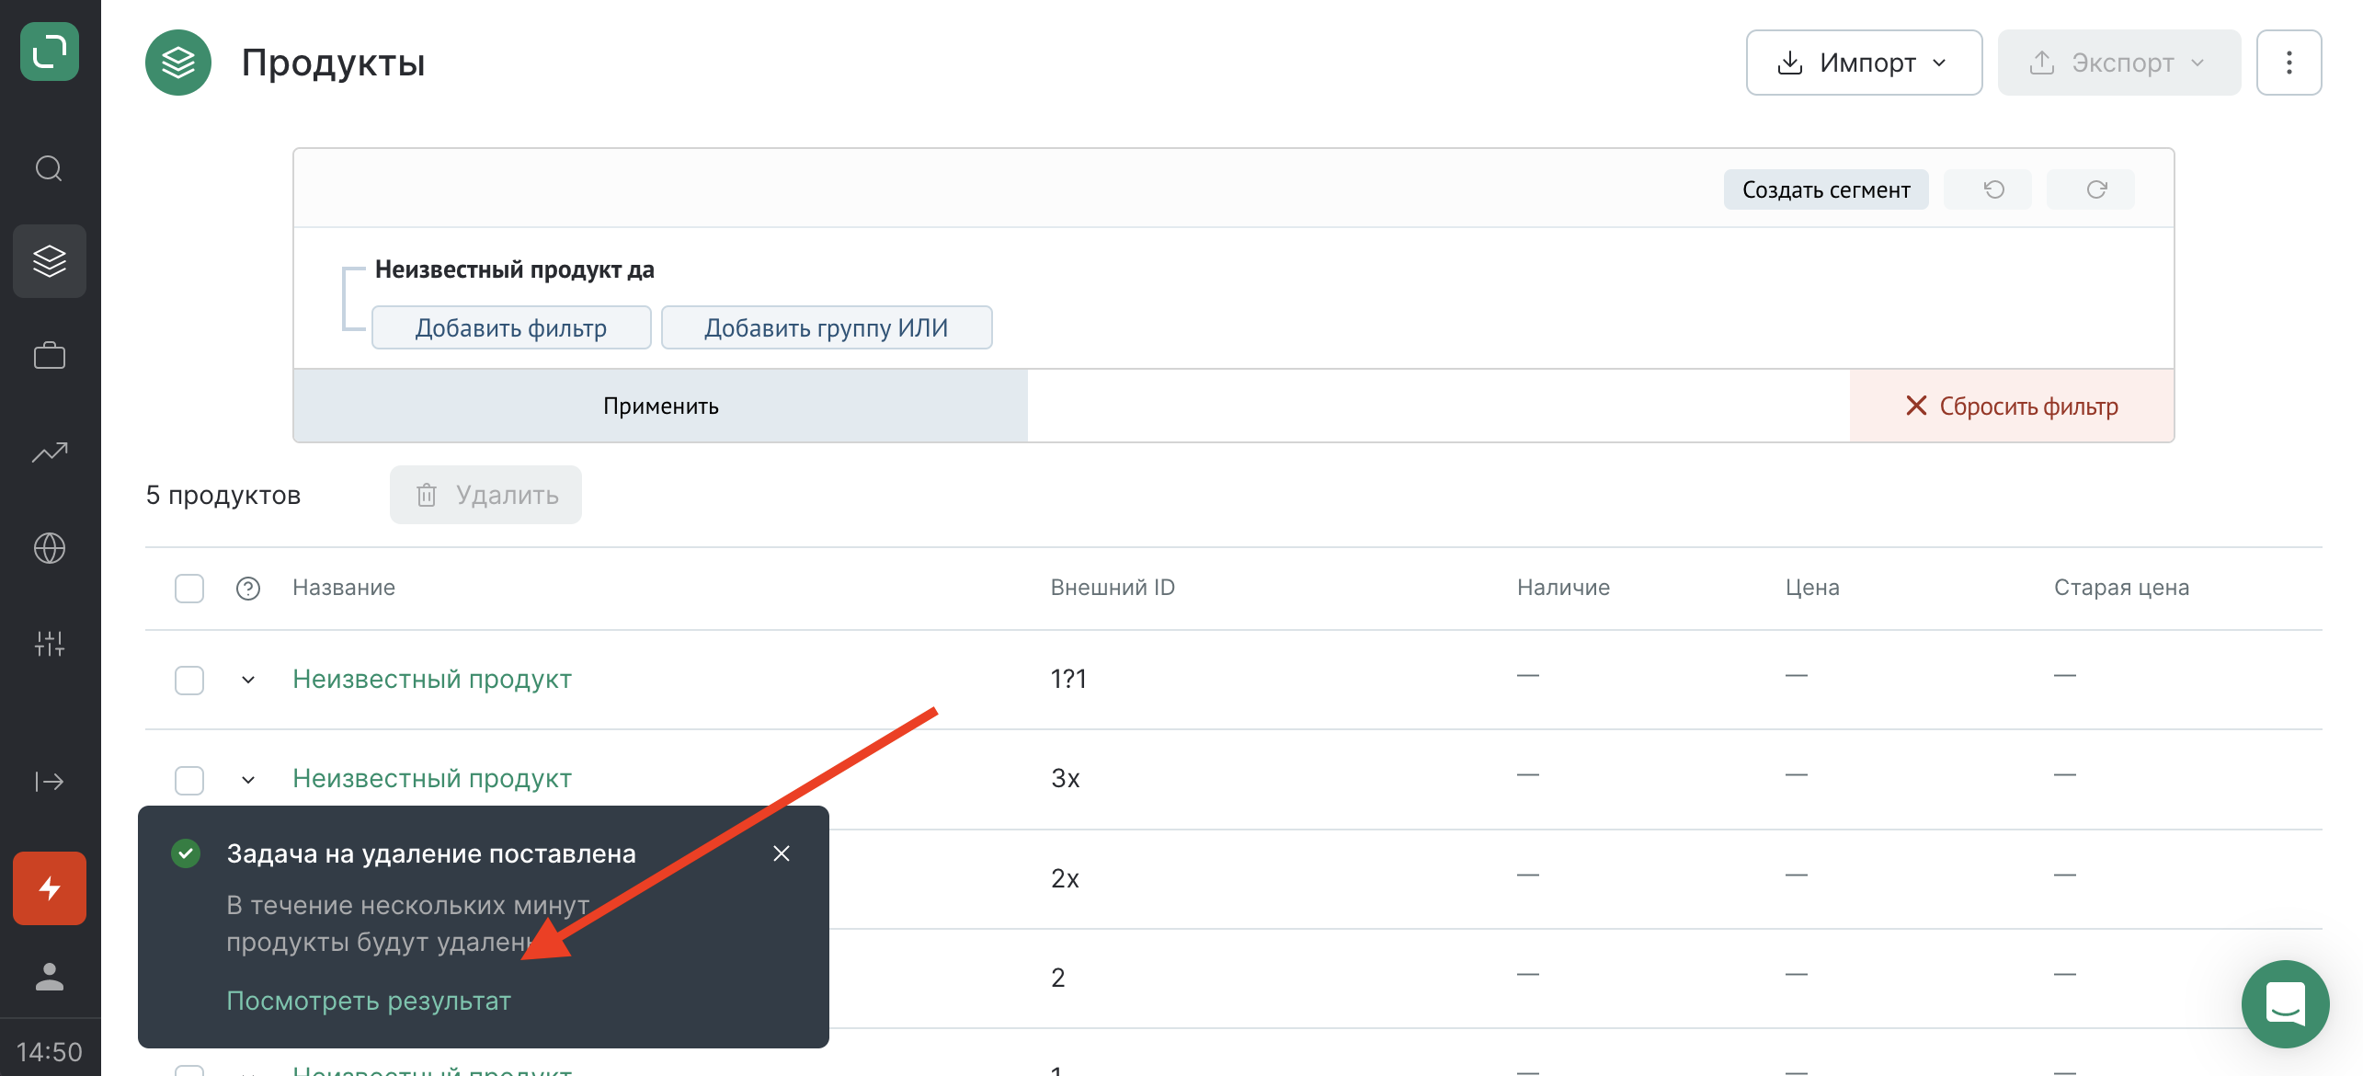This screenshot has height=1076, width=2363.
Task: Click the green Products page header icon
Action: pos(178,63)
